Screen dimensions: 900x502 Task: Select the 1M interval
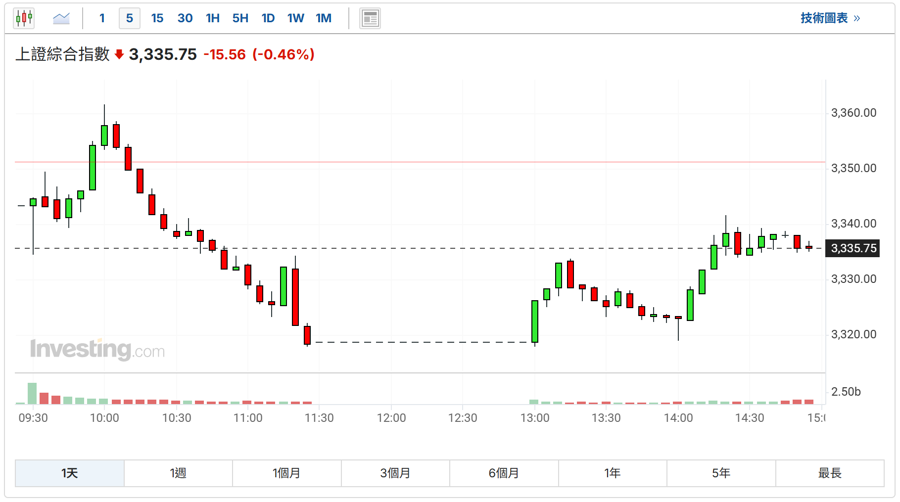(324, 18)
